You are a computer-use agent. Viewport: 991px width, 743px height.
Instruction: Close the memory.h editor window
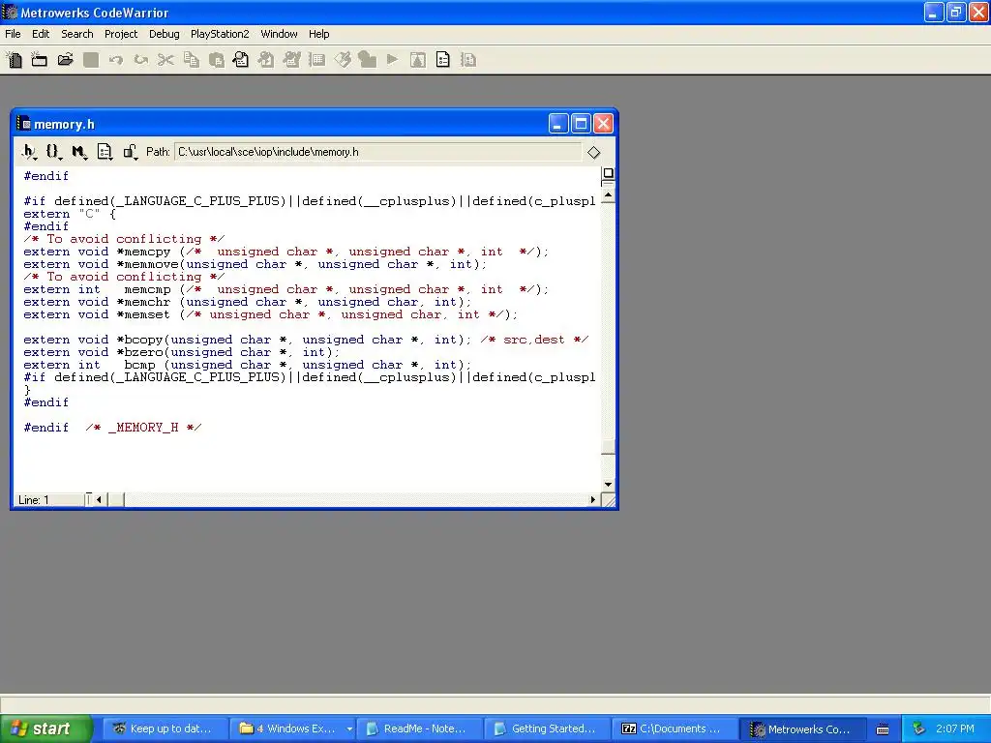[604, 124]
